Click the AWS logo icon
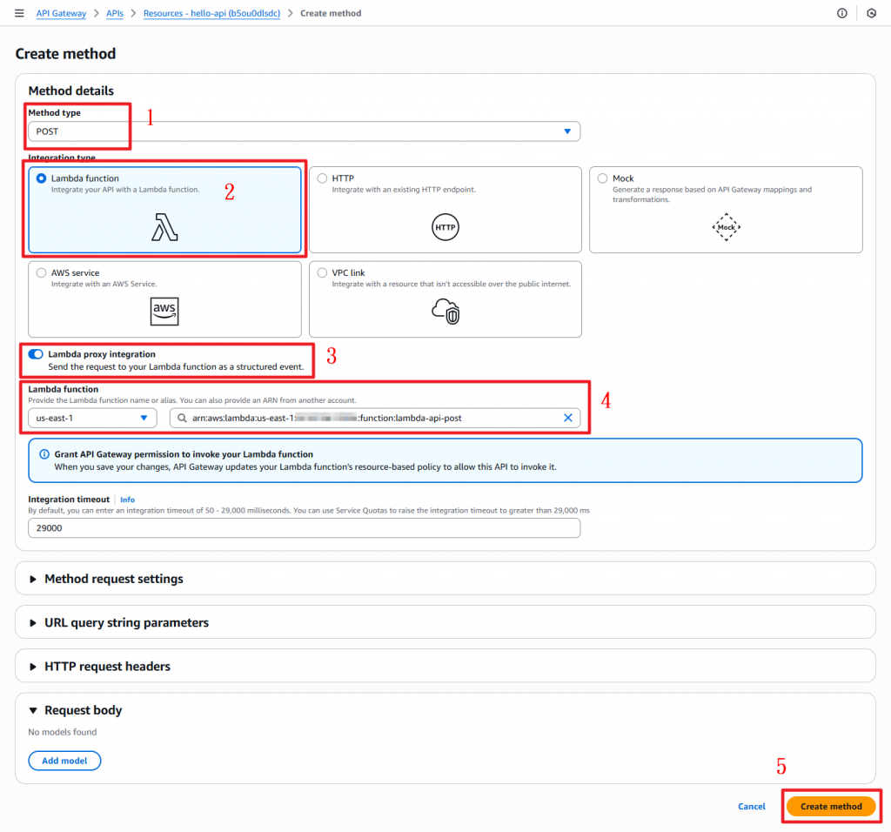The image size is (891, 832). tap(164, 312)
